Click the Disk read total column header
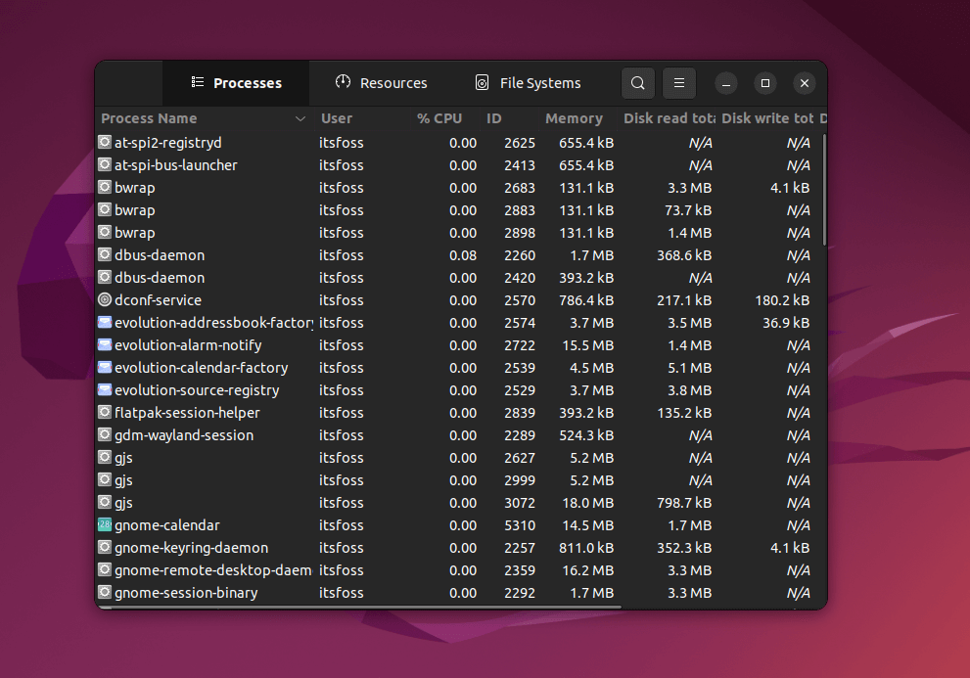Screen dimensions: 970x678 670,117
